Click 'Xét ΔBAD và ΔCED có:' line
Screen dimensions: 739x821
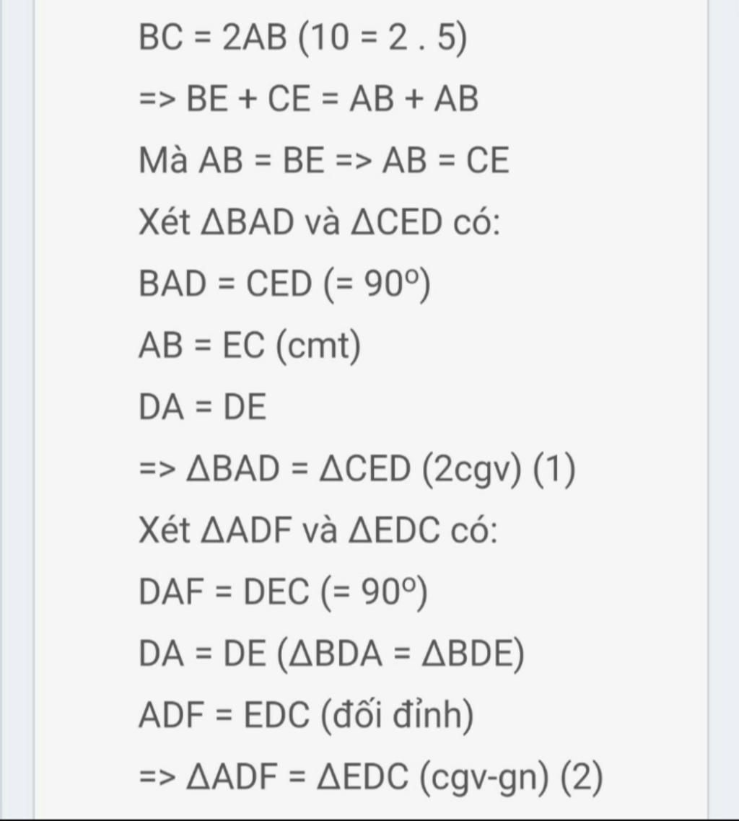coord(319,221)
